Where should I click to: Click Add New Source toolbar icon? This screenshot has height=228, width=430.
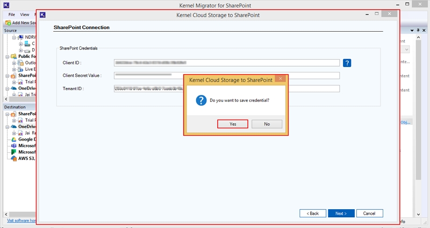tap(8, 23)
